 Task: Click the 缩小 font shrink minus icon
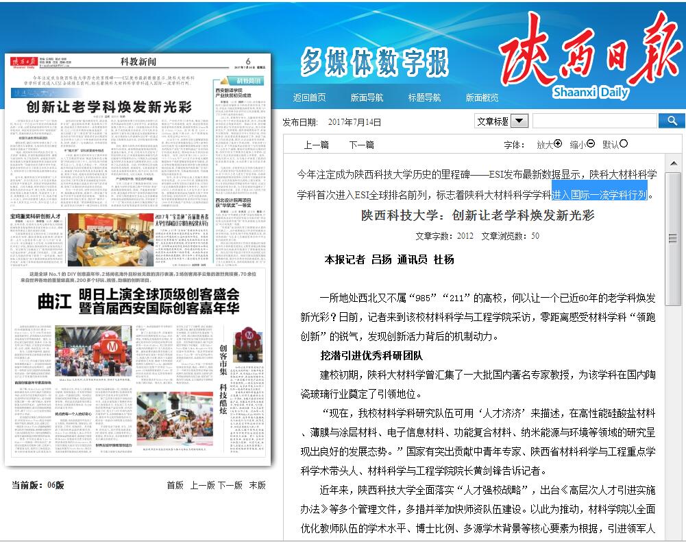coord(591,144)
